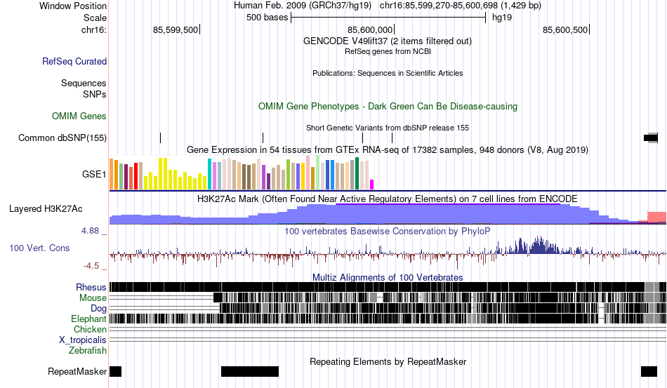The image size is (667, 388).
Task: Select the Zebrafish alignment row label
Action: click(88, 351)
